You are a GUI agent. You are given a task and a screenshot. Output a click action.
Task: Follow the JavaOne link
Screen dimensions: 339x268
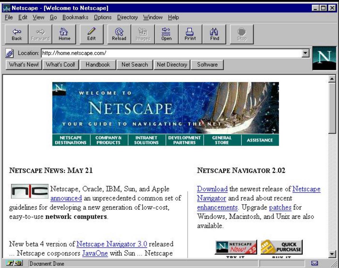click(95, 253)
